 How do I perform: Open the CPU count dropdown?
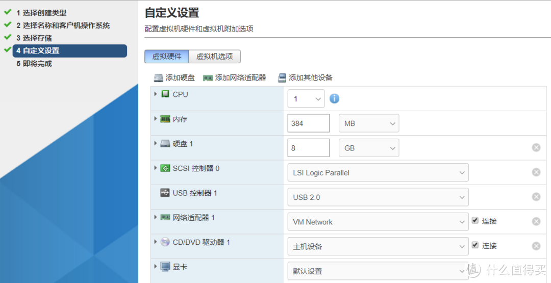[306, 98]
